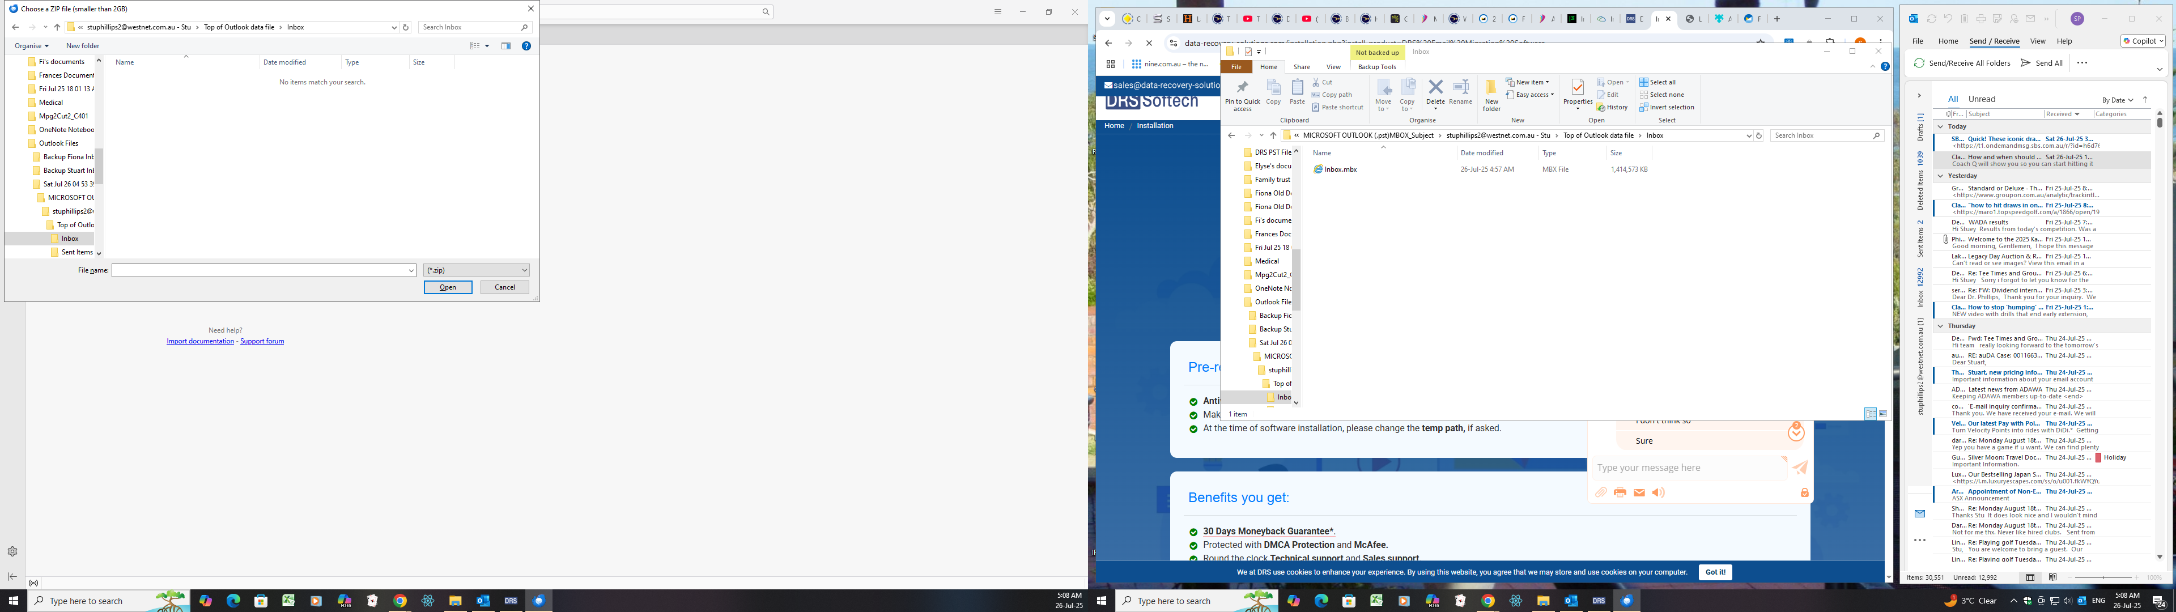Click New folder icon in Explorer ribbon

(x=1491, y=88)
